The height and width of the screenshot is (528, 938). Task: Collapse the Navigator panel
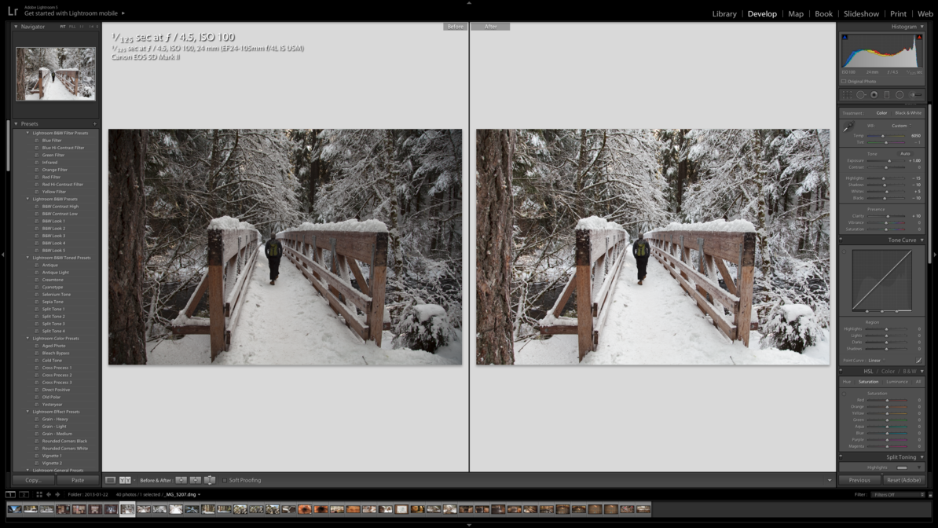(16, 27)
